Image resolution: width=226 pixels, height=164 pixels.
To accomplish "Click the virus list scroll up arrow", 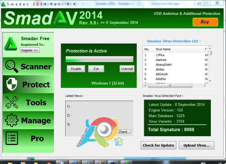I will (x=210, y=48).
